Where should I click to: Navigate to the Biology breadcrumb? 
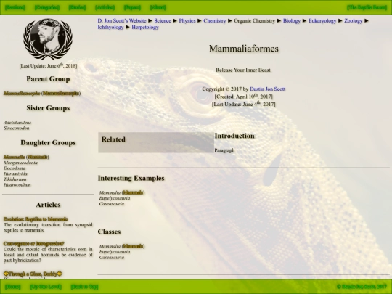(292, 21)
